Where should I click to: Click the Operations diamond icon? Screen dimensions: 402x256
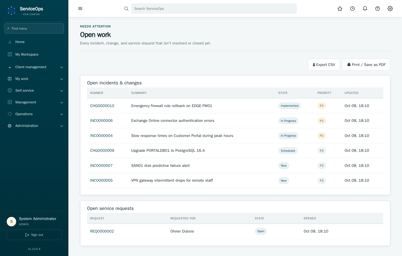[10, 114]
